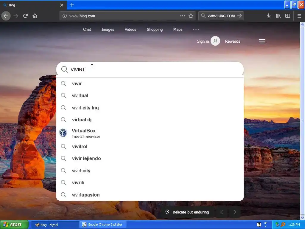Reload the Bing page
The image size is (305, 229).
point(25,16)
